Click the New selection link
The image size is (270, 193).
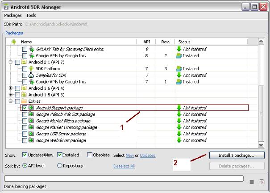point(130,155)
